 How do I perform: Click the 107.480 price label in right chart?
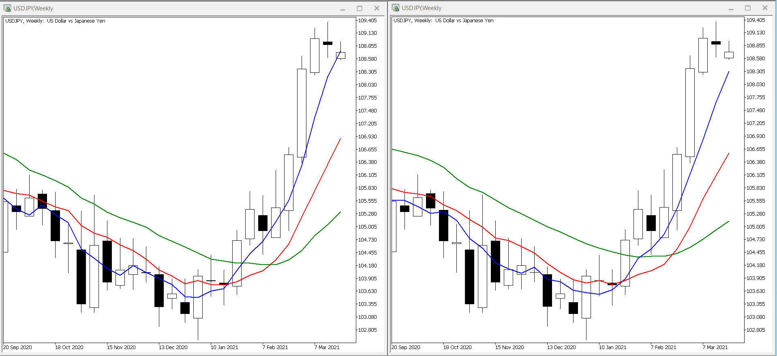(x=756, y=110)
